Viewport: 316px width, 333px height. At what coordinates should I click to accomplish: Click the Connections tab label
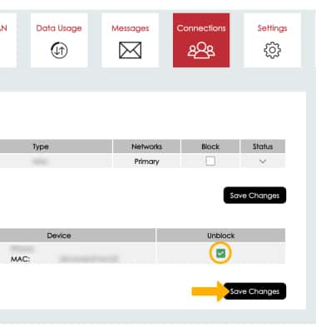[x=201, y=28]
